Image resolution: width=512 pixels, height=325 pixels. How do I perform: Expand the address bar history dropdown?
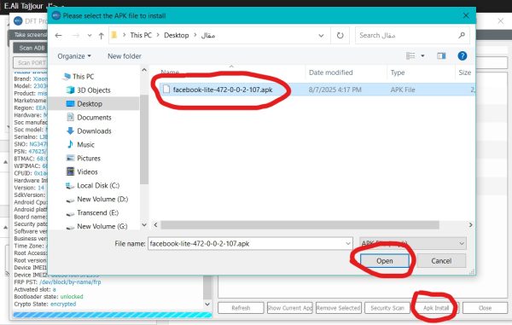(321, 35)
